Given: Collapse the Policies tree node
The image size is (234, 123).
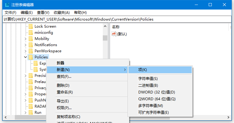Looking at the screenshot, I should click(x=26, y=57).
